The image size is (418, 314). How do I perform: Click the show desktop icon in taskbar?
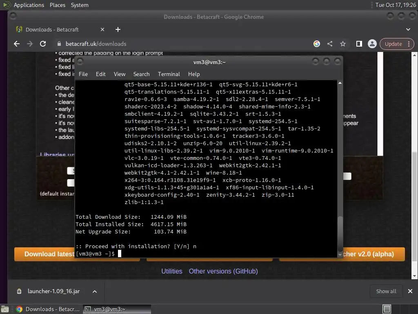click(5, 309)
